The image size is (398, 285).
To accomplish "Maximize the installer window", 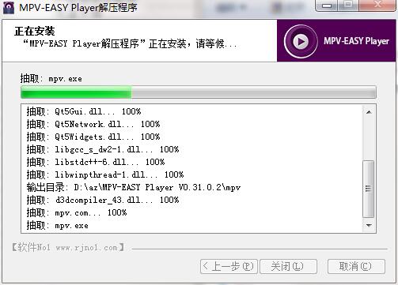I will [x=348, y=6].
